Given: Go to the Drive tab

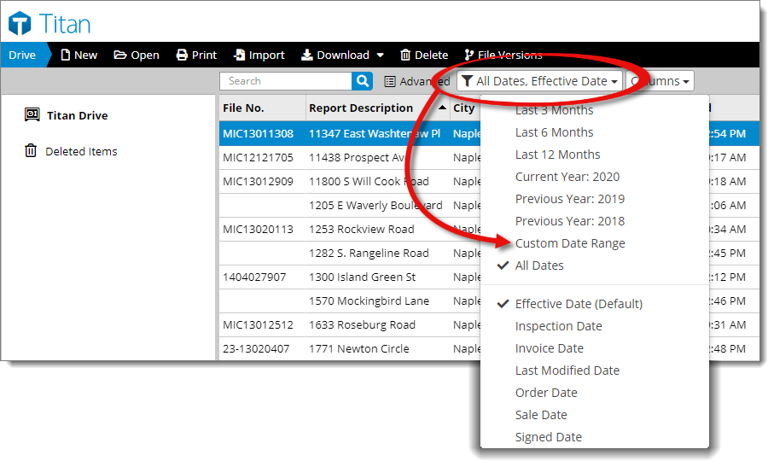Looking at the screenshot, I should [x=22, y=55].
